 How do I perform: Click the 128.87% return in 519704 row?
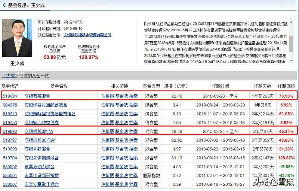[286, 158]
